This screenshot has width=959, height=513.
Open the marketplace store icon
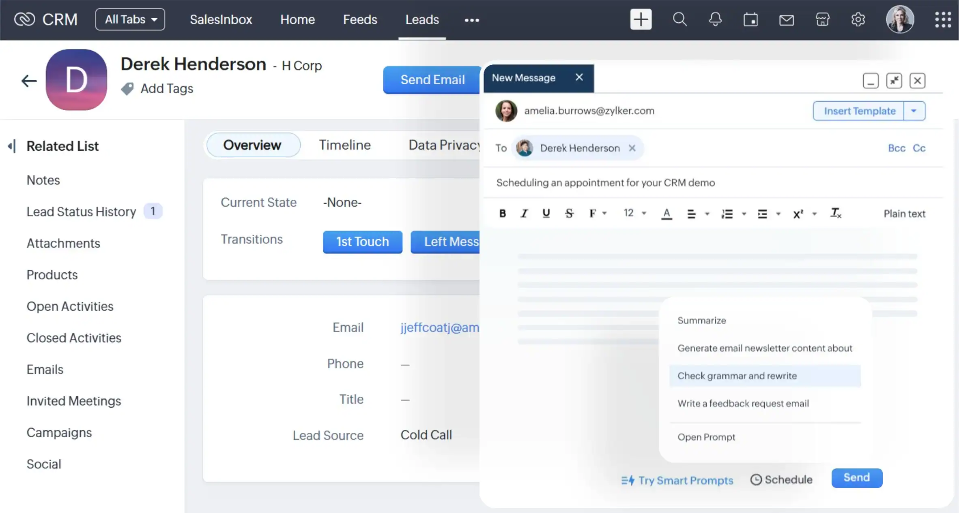tap(822, 19)
